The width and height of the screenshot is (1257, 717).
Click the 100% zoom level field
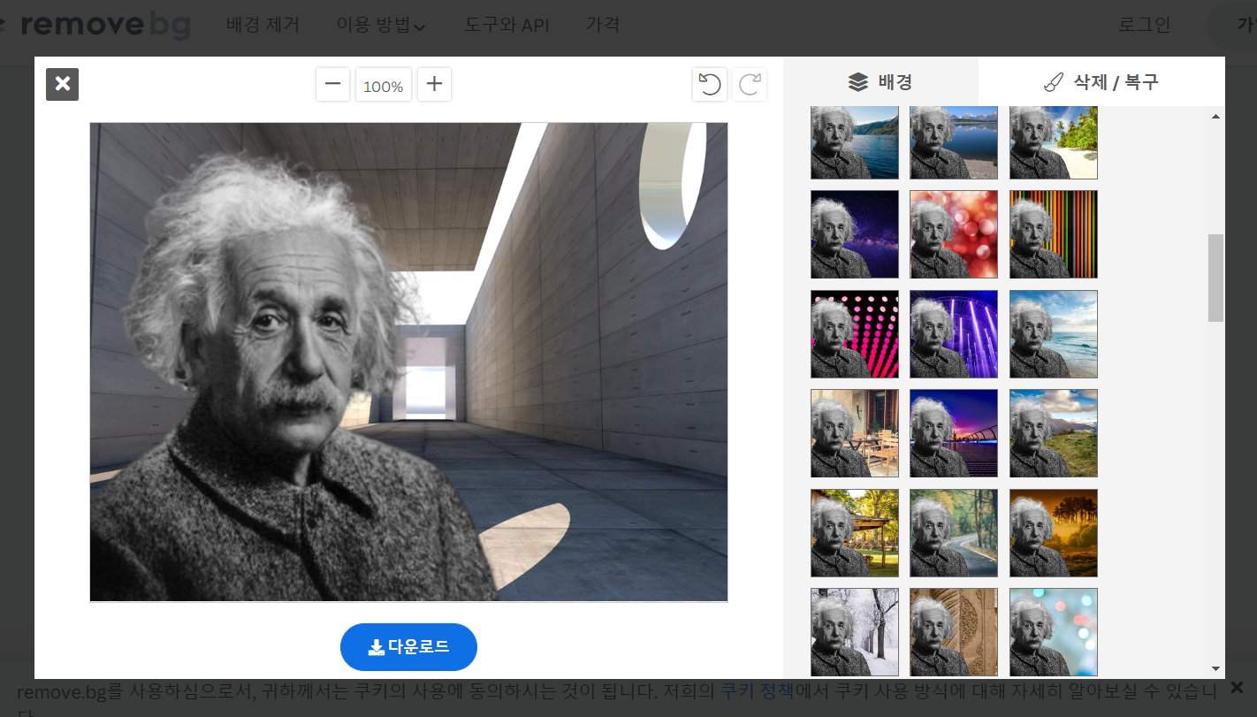[x=384, y=86]
